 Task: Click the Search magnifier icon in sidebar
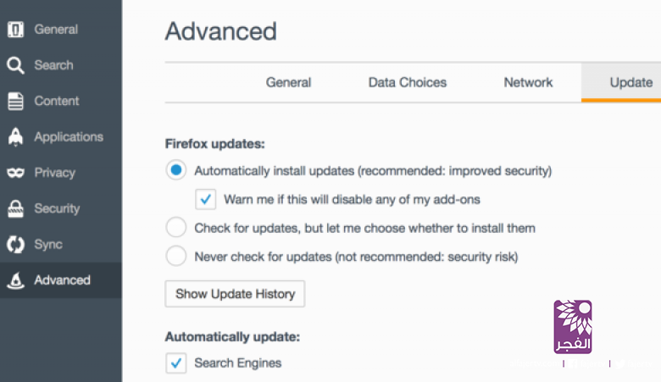(x=14, y=65)
